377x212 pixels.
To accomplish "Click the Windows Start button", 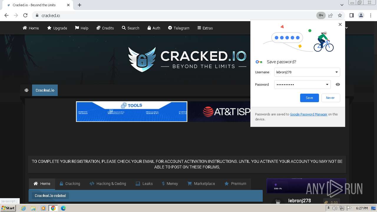I will pyautogui.click(x=8, y=208).
